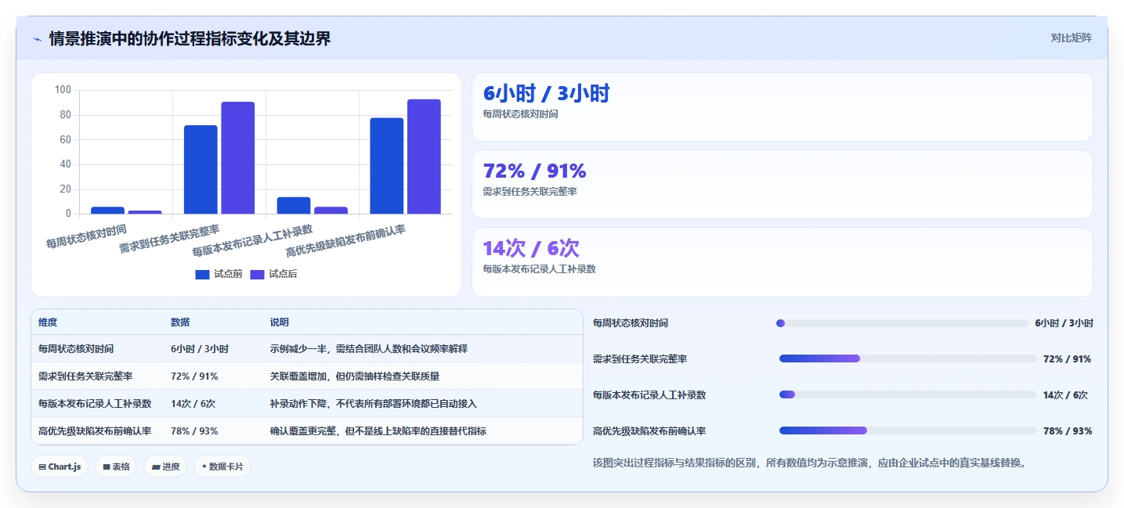Click the note 确认覆盖更完整，但不是线上缺陷率的直接替代指标

[x=378, y=431]
